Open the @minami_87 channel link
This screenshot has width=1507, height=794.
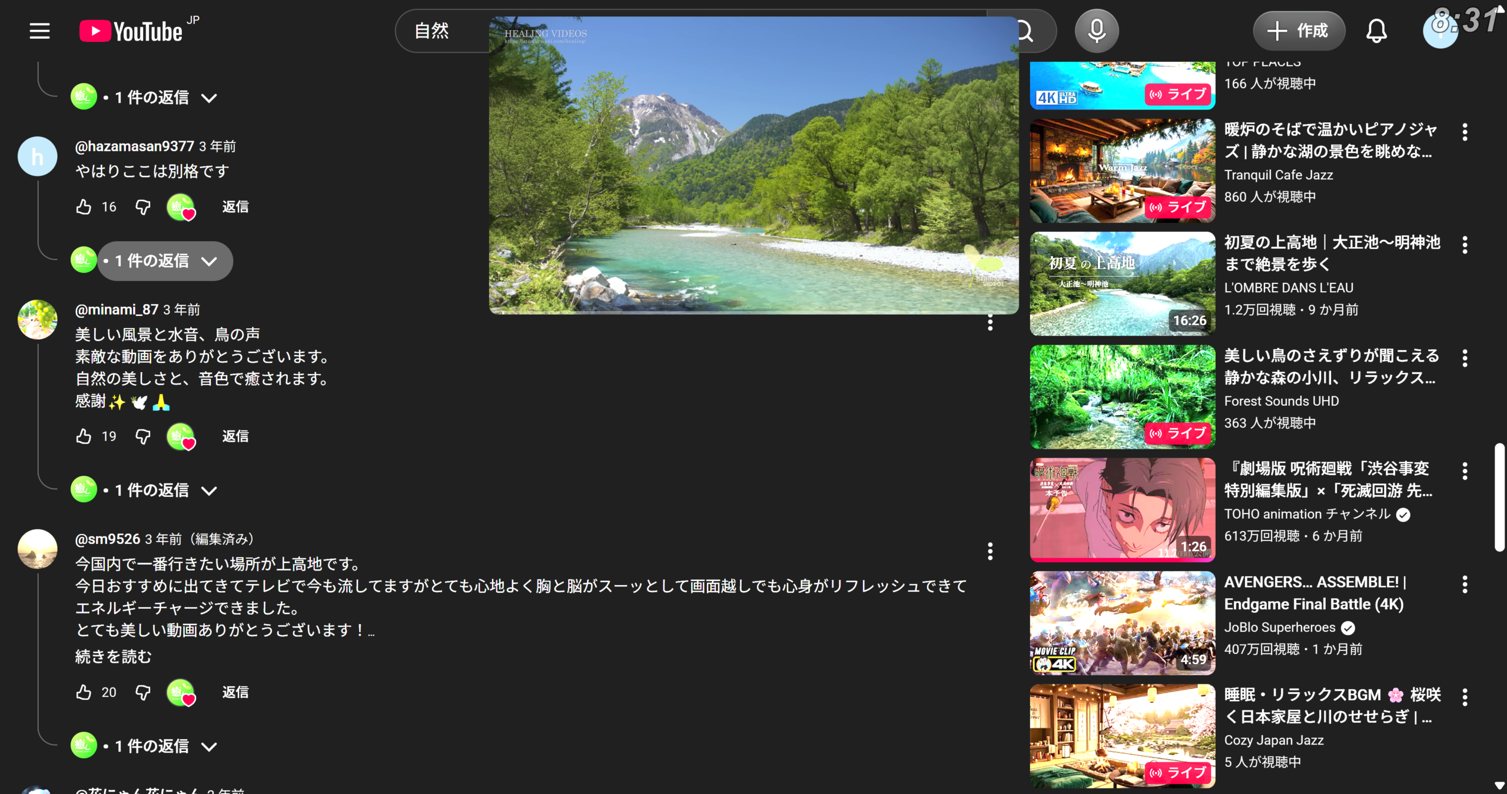point(117,309)
